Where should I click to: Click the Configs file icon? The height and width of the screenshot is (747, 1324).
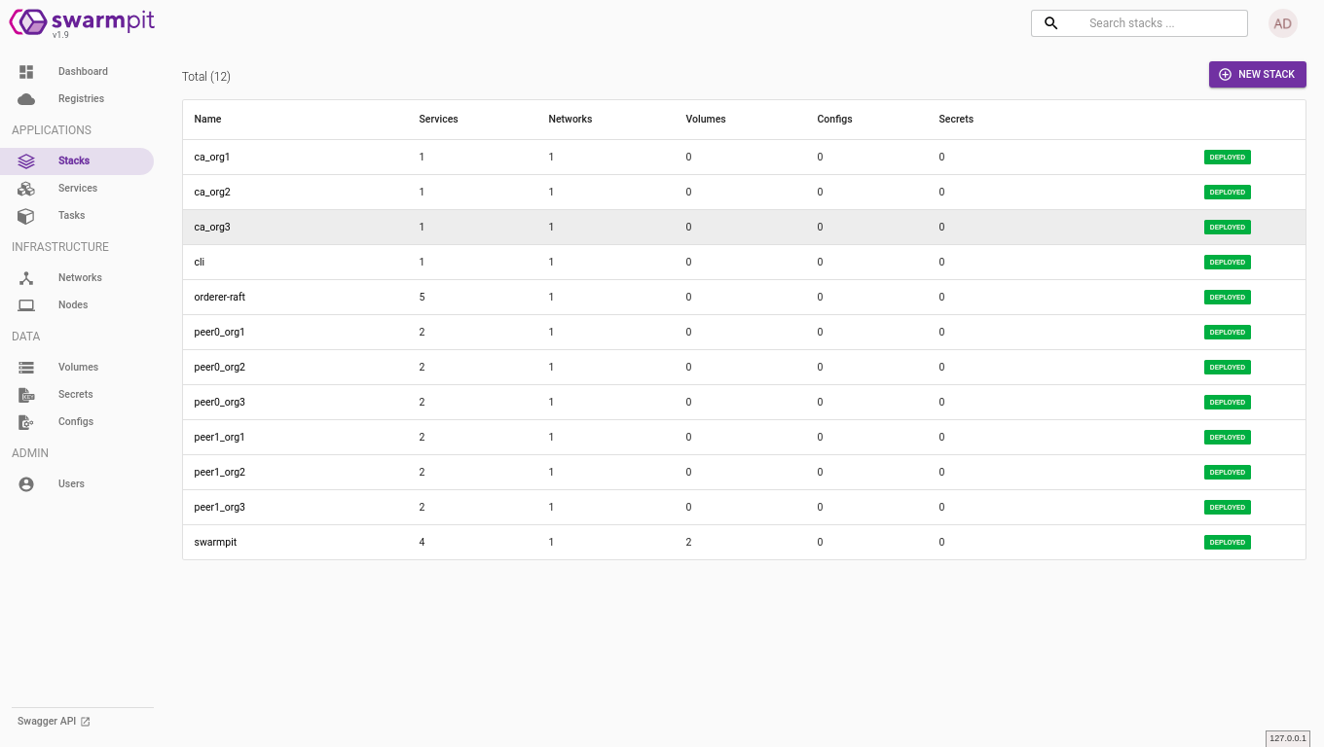coord(26,422)
